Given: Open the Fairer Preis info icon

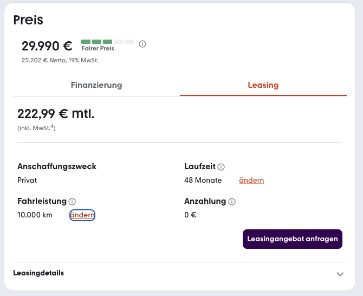Looking at the screenshot, I should coord(142,44).
